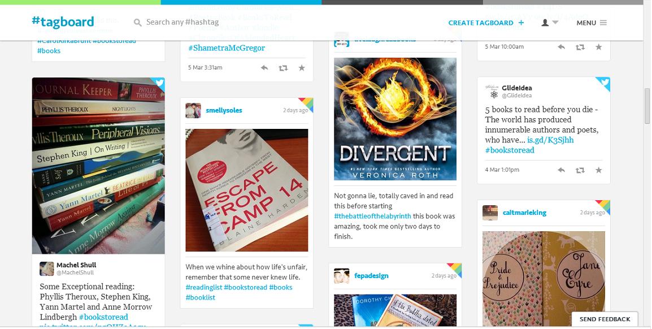The height and width of the screenshot is (329, 652).
Task: Open fepadesign username link
Action: [371, 276]
